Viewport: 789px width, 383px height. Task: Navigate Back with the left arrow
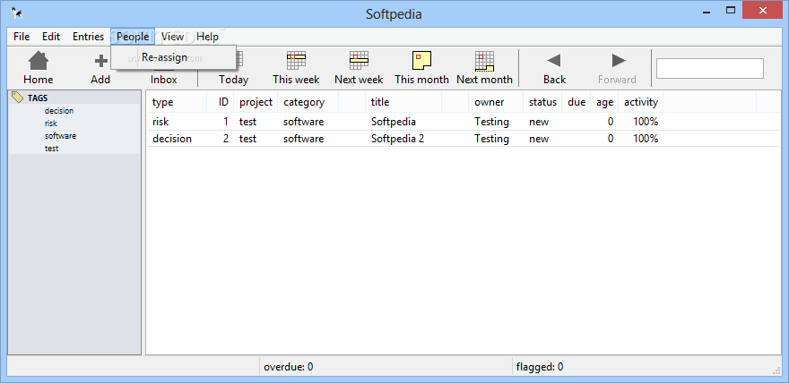coord(554,68)
